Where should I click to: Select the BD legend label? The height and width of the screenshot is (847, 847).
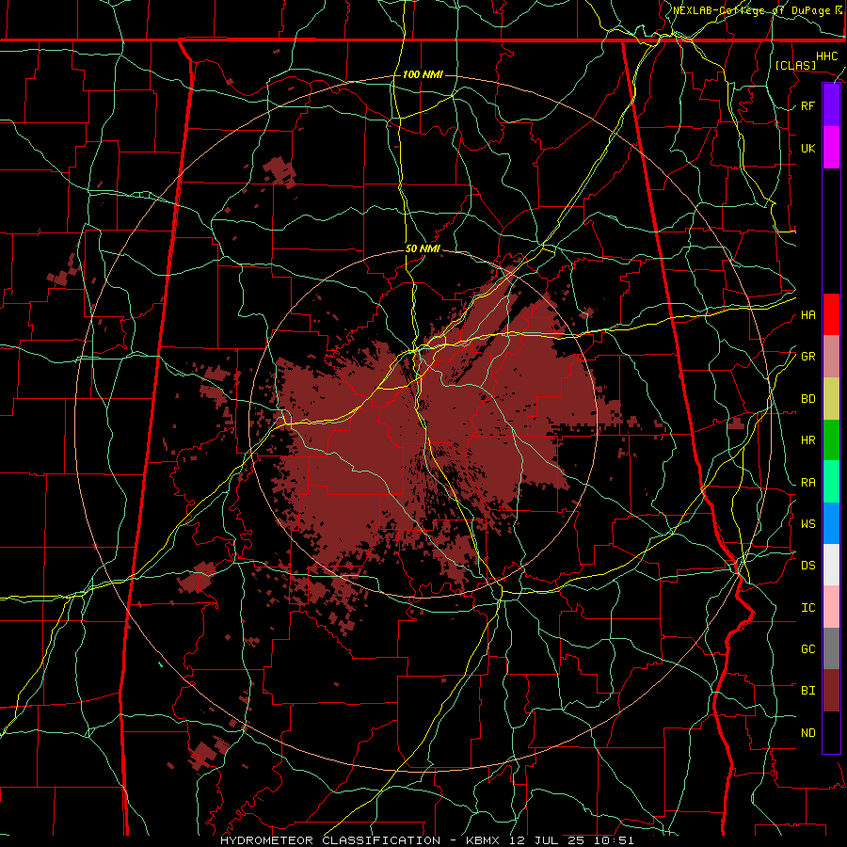(807, 399)
